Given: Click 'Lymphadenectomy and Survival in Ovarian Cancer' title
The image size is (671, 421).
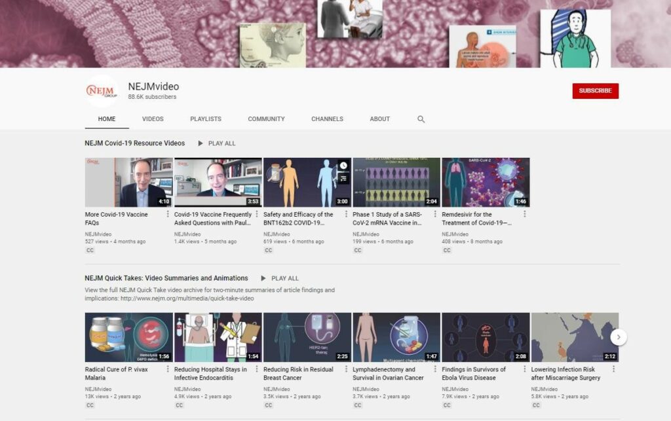Looking at the screenshot, I should [x=388, y=373].
